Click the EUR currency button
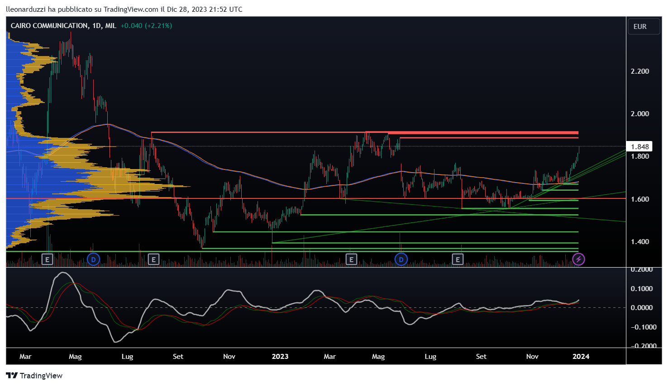Screen dimensions: 668x386 pos(644,27)
